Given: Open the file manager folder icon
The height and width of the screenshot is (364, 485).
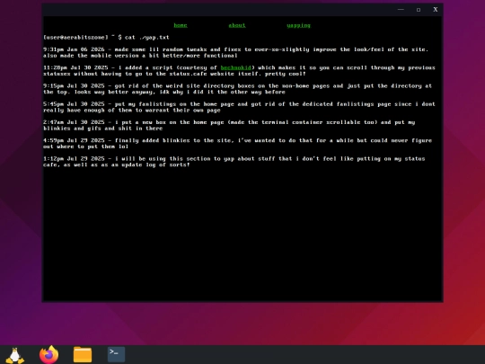Looking at the screenshot, I should point(83,355).
